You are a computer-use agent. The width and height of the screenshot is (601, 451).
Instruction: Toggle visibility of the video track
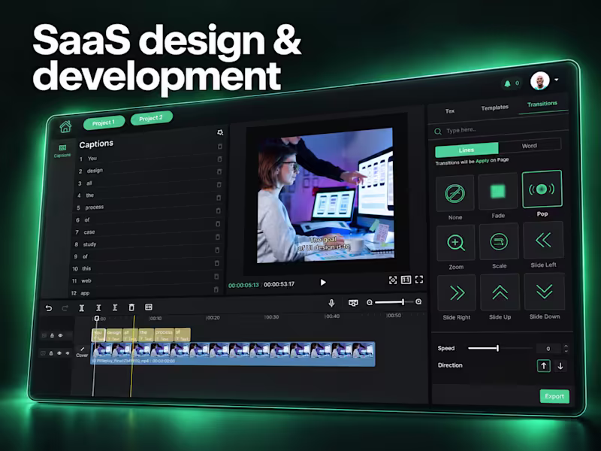coord(59,353)
